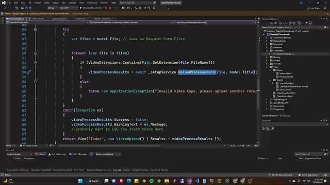The width and height of the screenshot is (330, 185).
Task: Collapse the try block at line 45
Action: [x=36, y=30]
